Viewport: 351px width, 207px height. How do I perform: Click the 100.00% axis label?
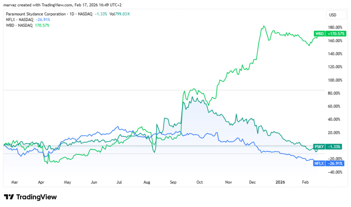(x=335, y=80)
